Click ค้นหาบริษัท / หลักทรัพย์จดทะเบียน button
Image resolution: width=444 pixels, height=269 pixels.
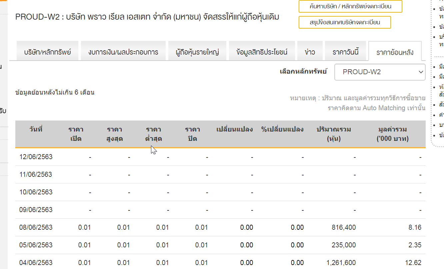click(x=350, y=6)
